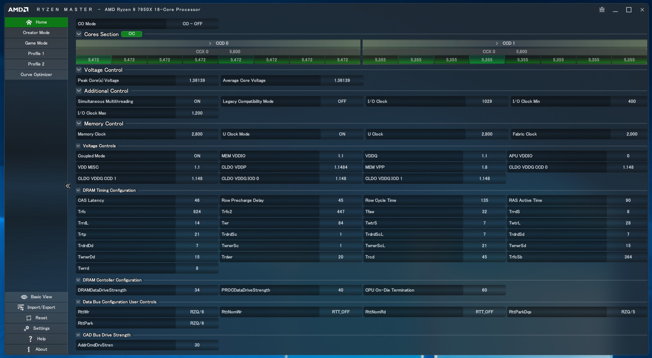The height and width of the screenshot is (358, 652).
Task: Click MEM VPP value 1.8
Action: click(484, 167)
